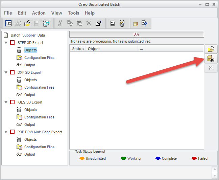Toggle the STEP 3D Export checkbox

(x=12, y=43)
